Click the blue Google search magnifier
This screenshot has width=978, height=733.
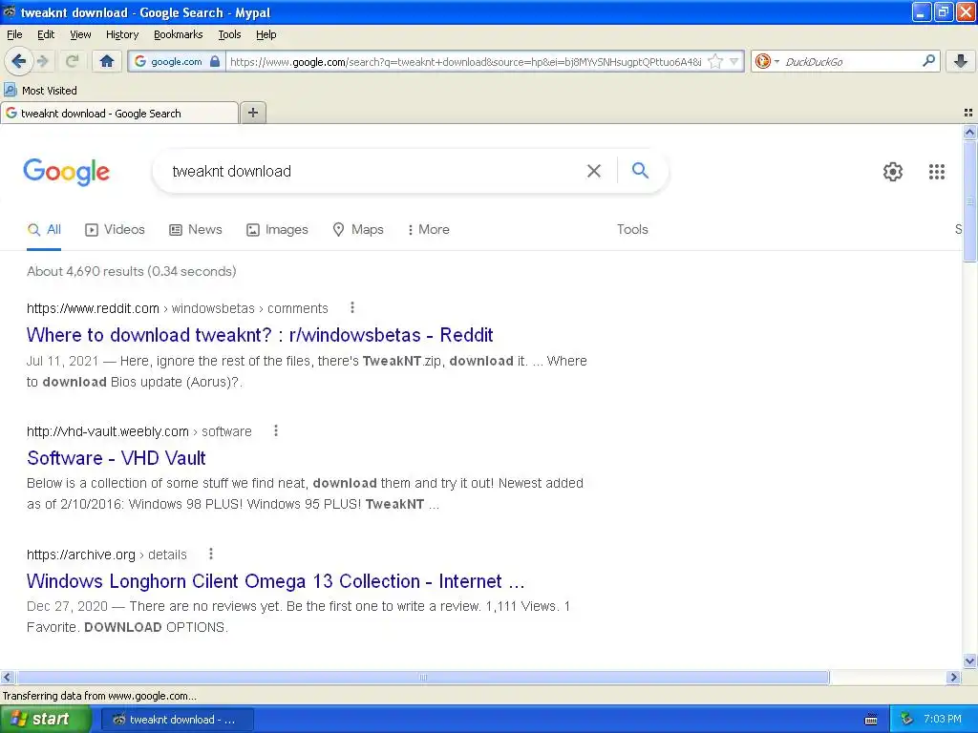click(x=640, y=170)
